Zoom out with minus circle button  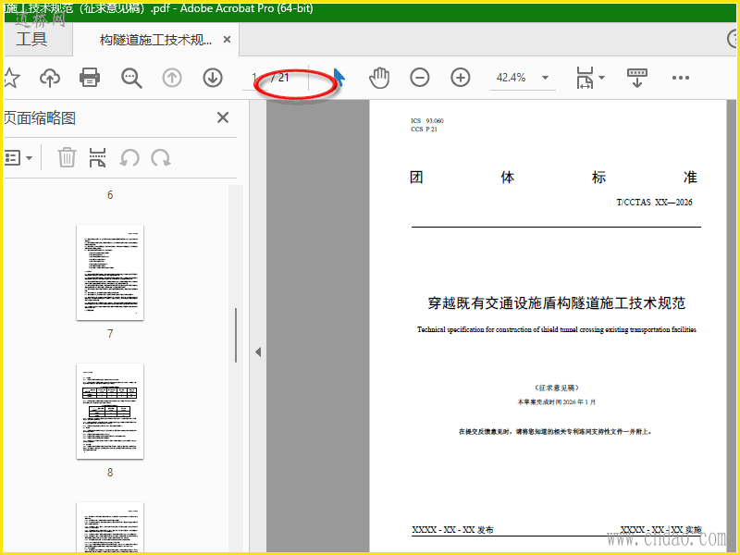pos(420,78)
